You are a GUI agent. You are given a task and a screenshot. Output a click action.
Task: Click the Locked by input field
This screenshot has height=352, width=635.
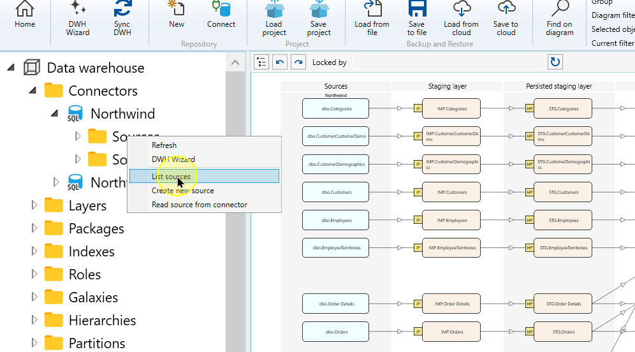click(x=449, y=62)
